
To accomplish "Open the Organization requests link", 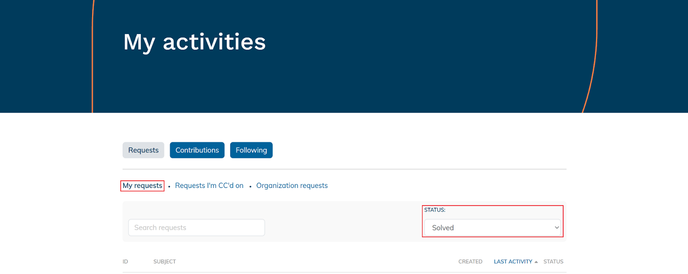I will (x=292, y=185).
